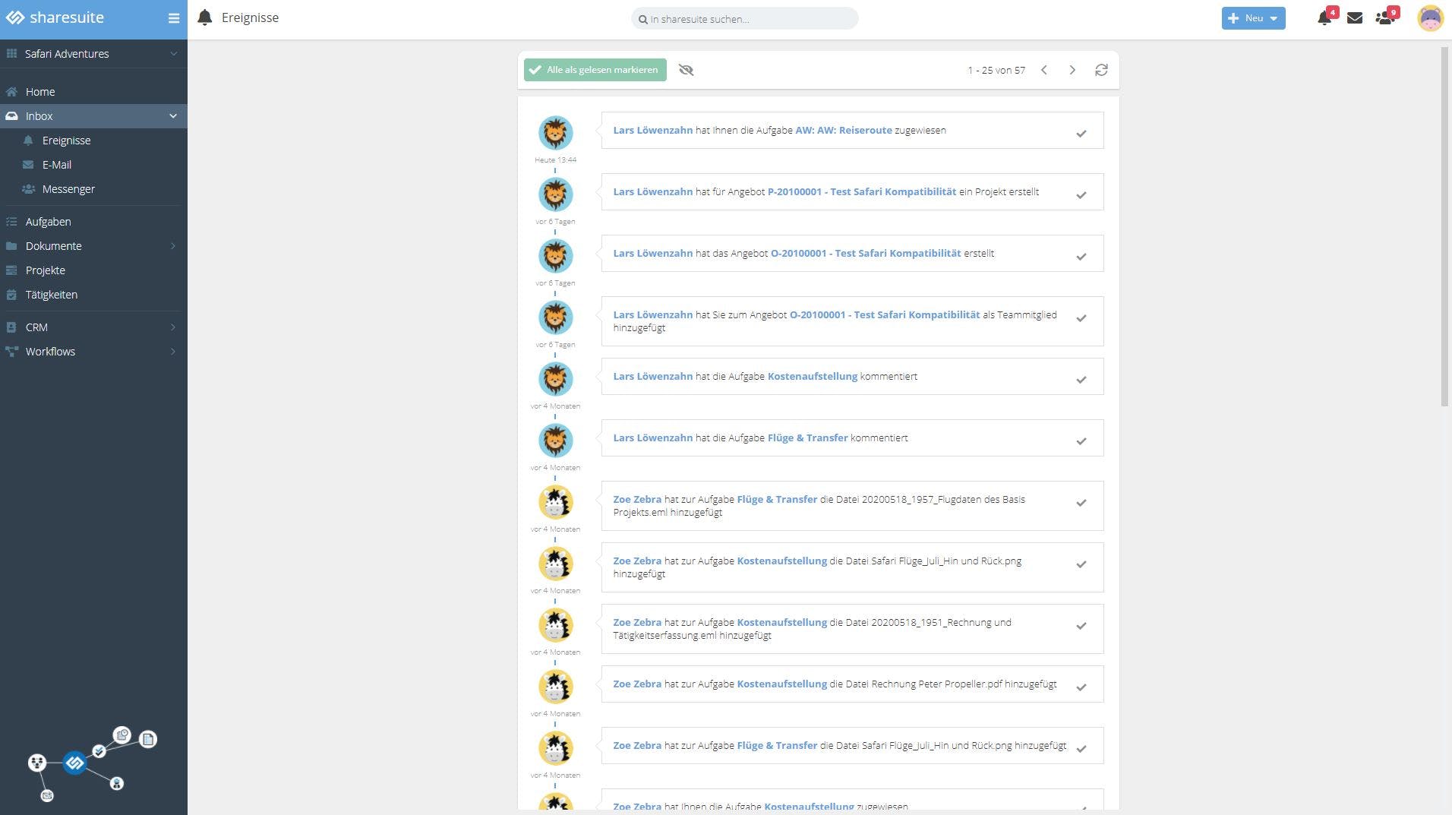Mark Rechnung und Tätigkeitserfassung event as read
Image resolution: width=1452 pixels, height=815 pixels.
pyautogui.click(x=1081, y=626)
